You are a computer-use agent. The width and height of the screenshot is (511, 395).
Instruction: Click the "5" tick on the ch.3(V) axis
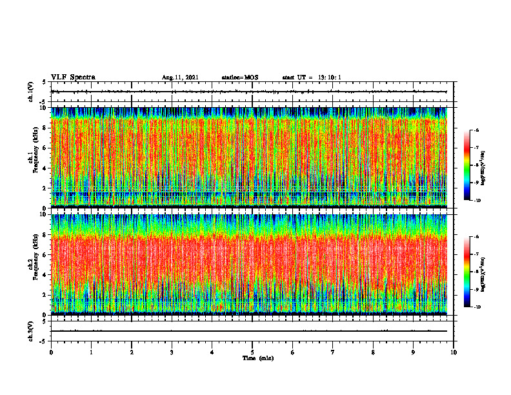45,321
